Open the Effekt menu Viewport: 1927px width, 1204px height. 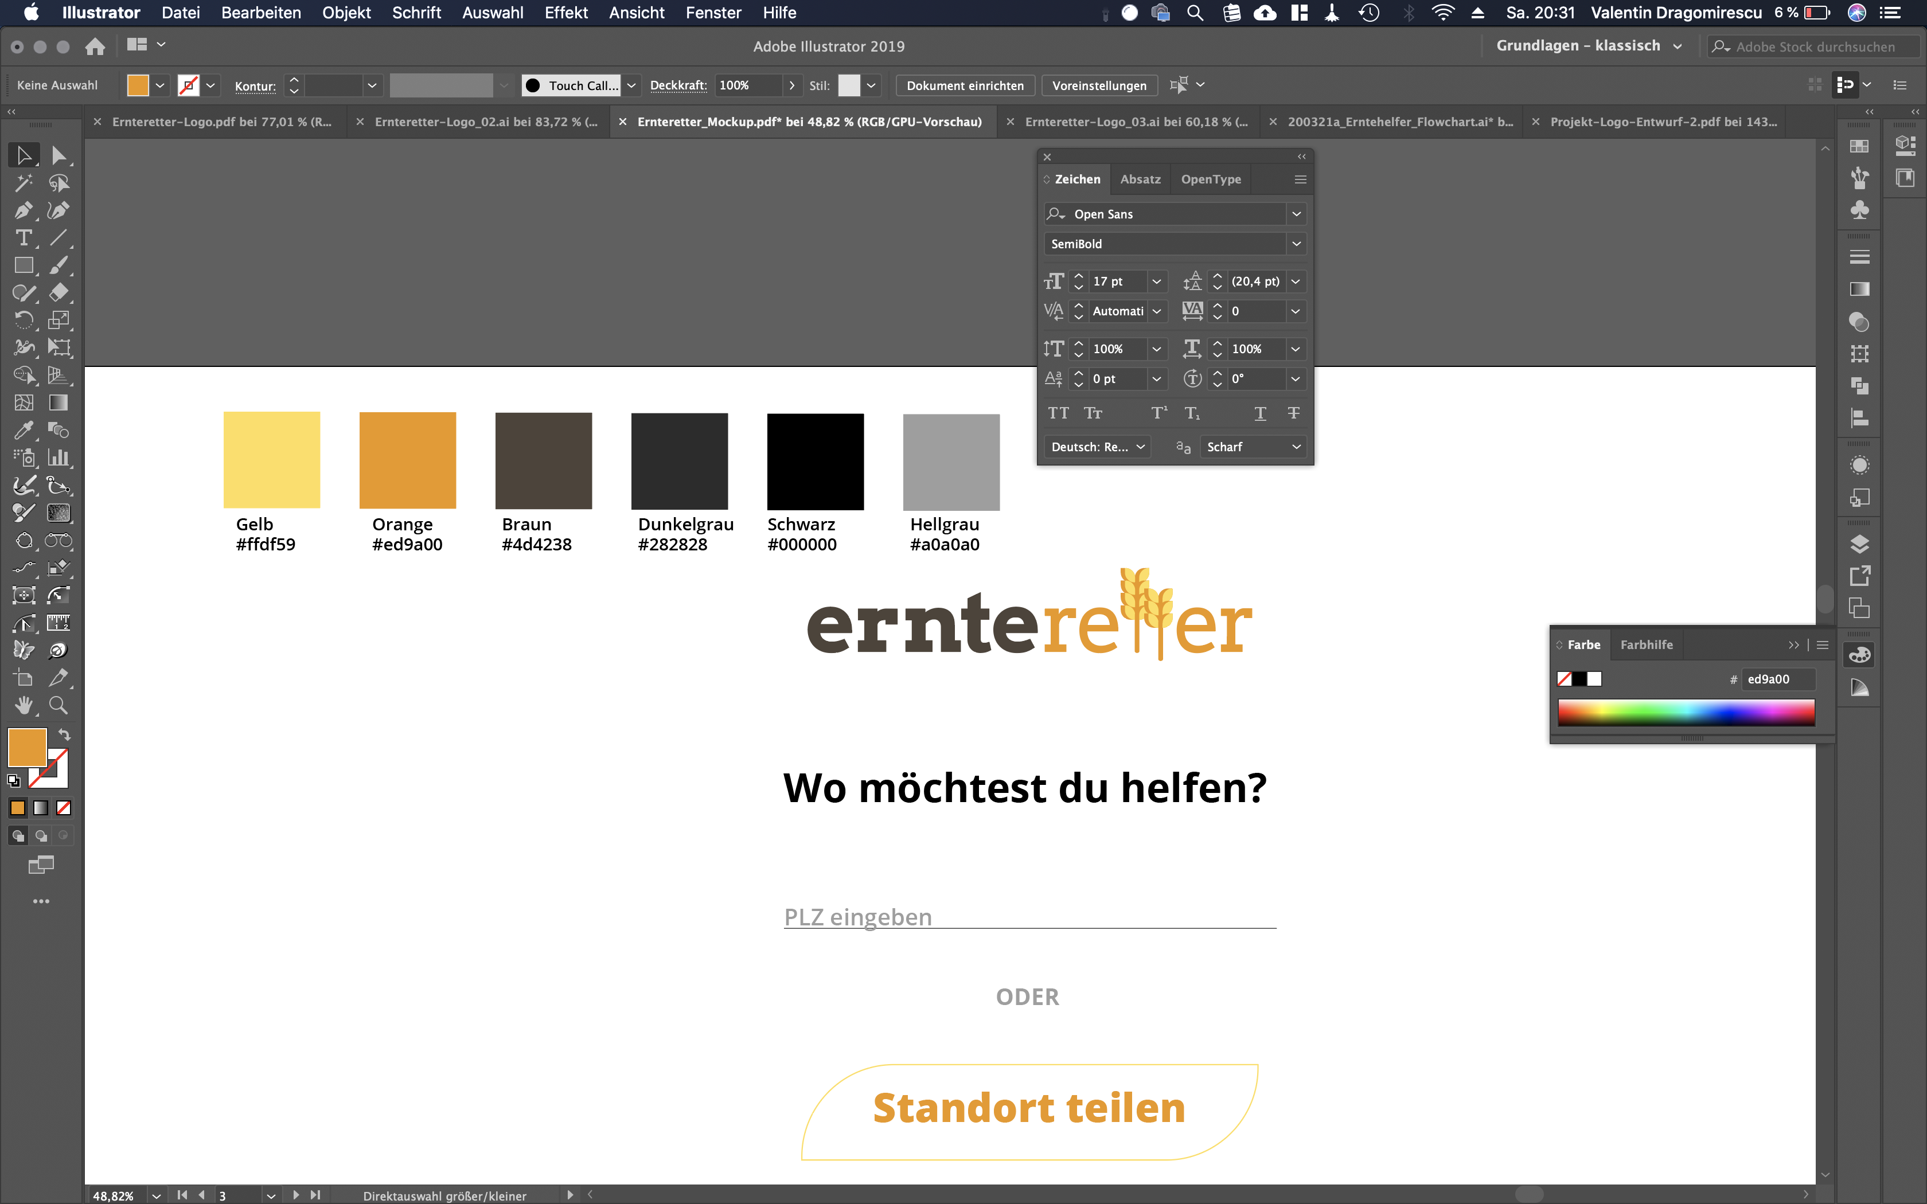566,13
